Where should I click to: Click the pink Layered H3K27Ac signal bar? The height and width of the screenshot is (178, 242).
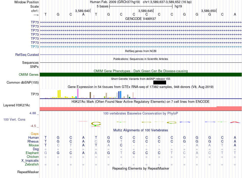[141, 109]
